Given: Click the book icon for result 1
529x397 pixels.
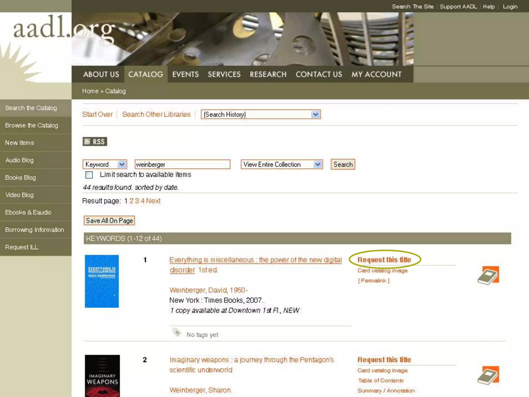Looking at the screenshot, I should [488, 275].
